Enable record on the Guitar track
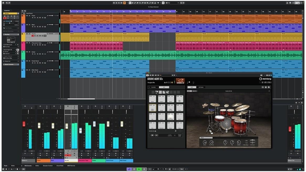 coord(33,54)
